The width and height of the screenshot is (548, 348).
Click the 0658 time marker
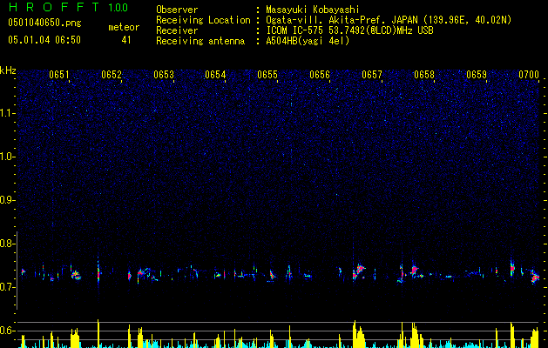[x=424, y=75]
